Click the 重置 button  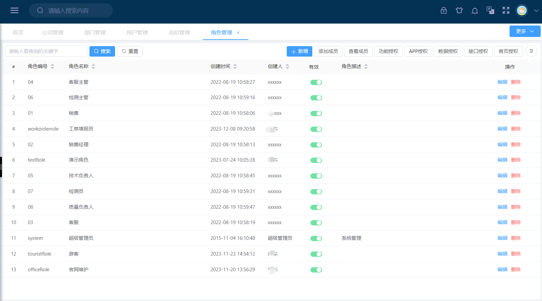point(130,51)
